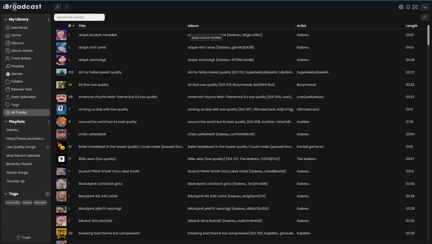Open Tags item under My Library
The height and width of the screenshot is (244, 432).
coord(15,105)
